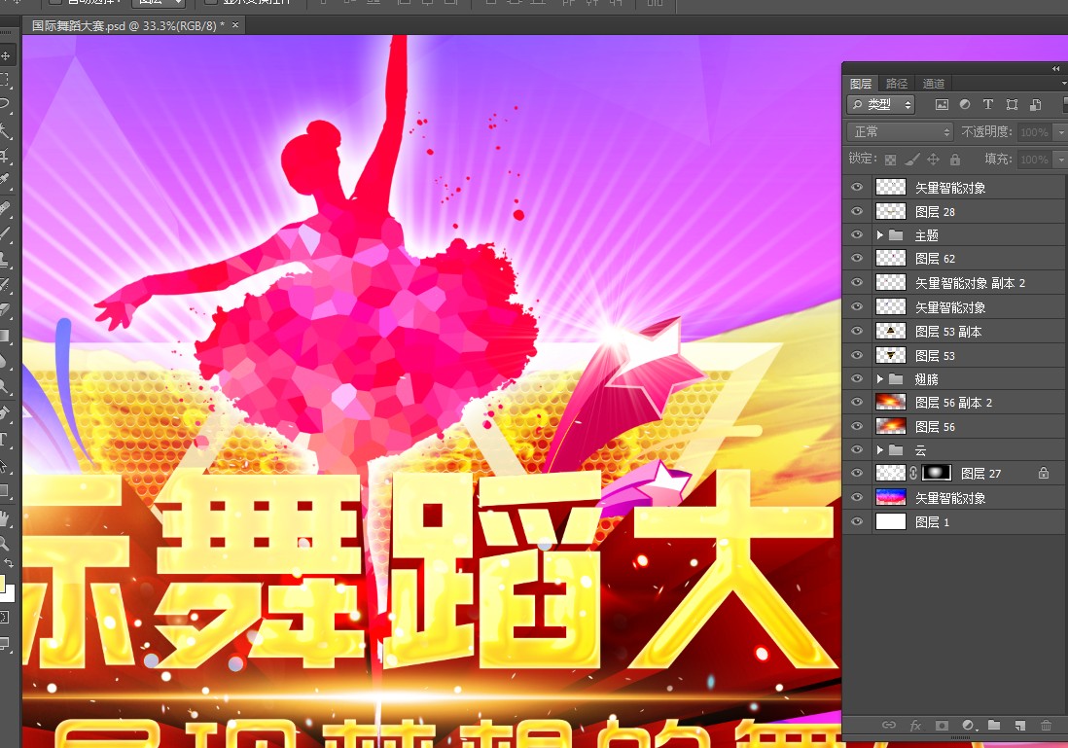Viewport: 1068px width, 748px height.
Task: Select the Lasso tool
Action: [5, 103]
